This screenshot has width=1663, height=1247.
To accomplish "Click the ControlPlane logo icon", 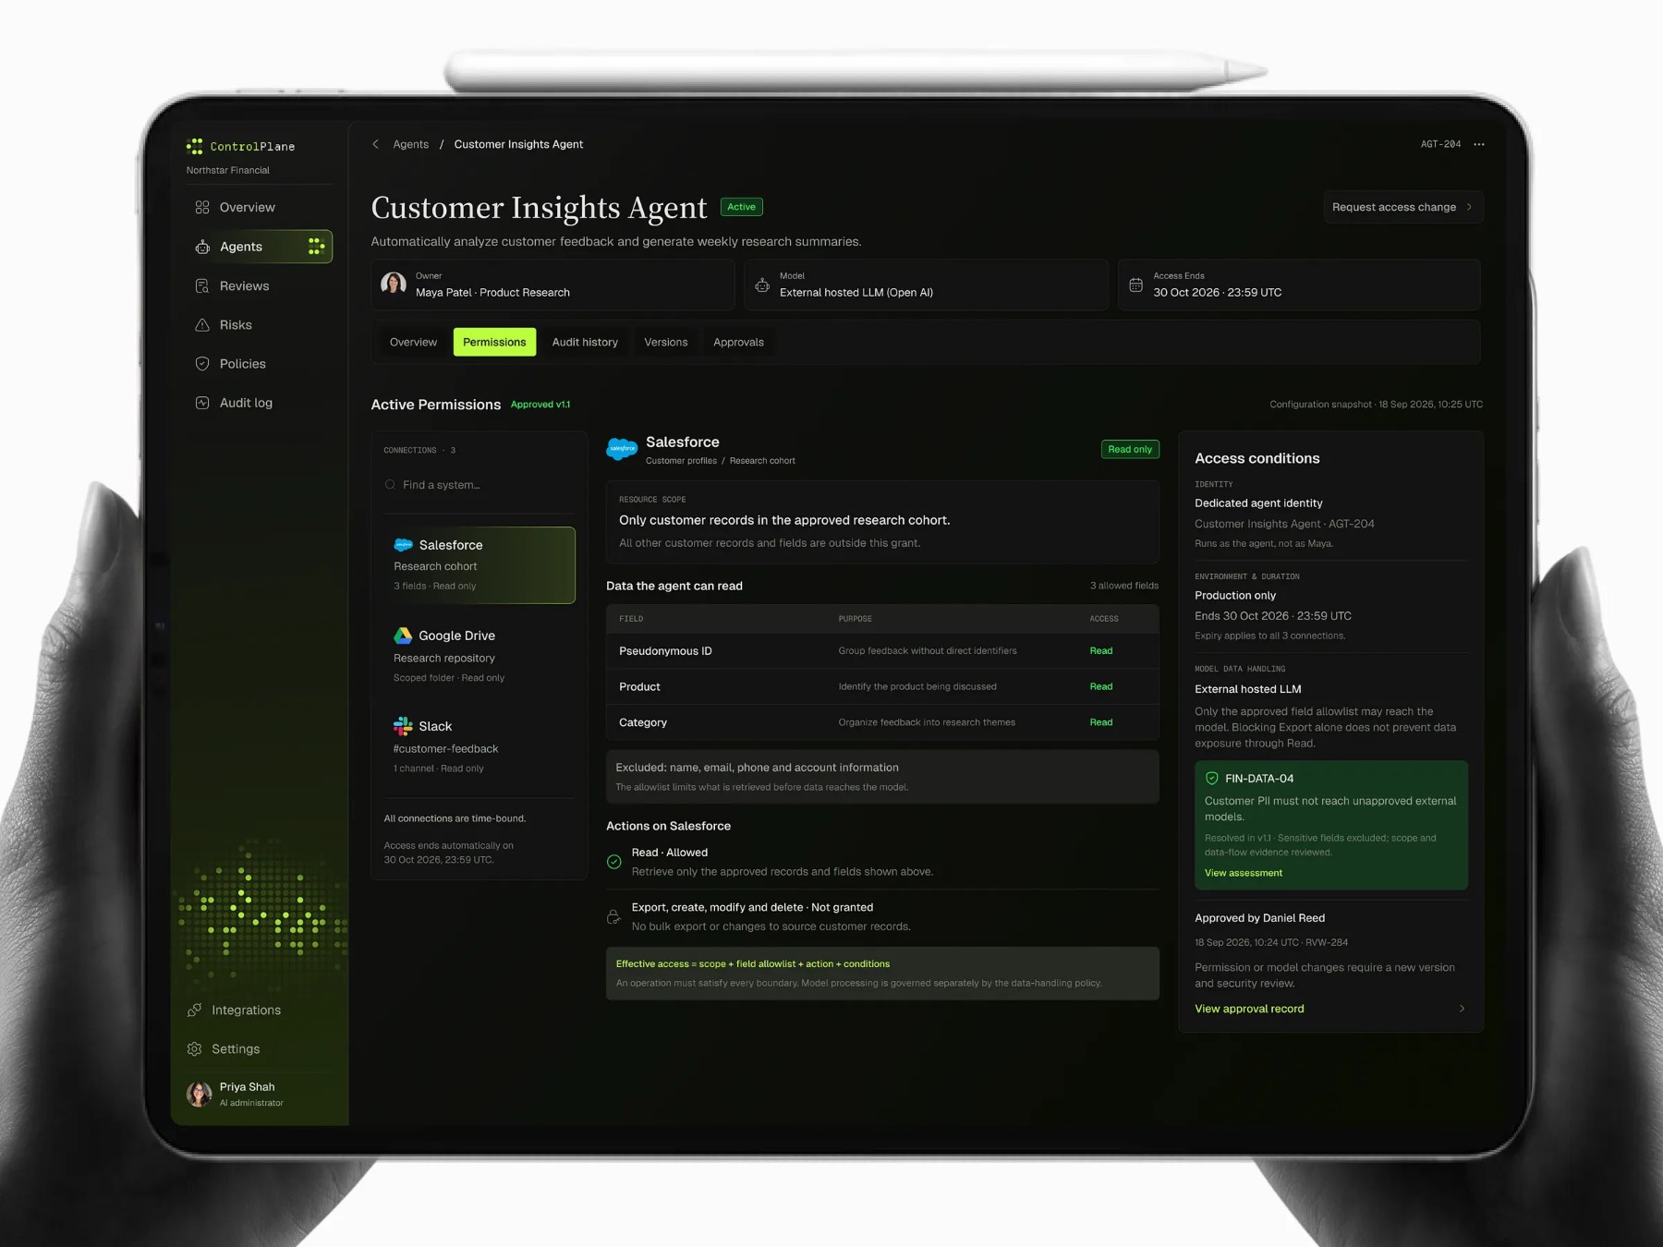I will click(x=194, y=146).
